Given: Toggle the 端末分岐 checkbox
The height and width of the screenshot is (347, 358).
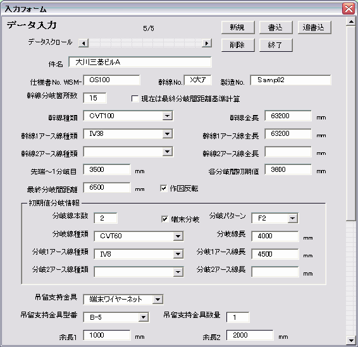Looking at the screenshot, I should [165, 219].
